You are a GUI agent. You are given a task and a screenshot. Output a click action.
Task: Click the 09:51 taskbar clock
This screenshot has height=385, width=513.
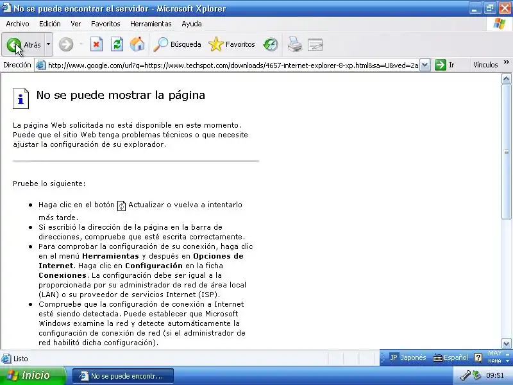494,375
